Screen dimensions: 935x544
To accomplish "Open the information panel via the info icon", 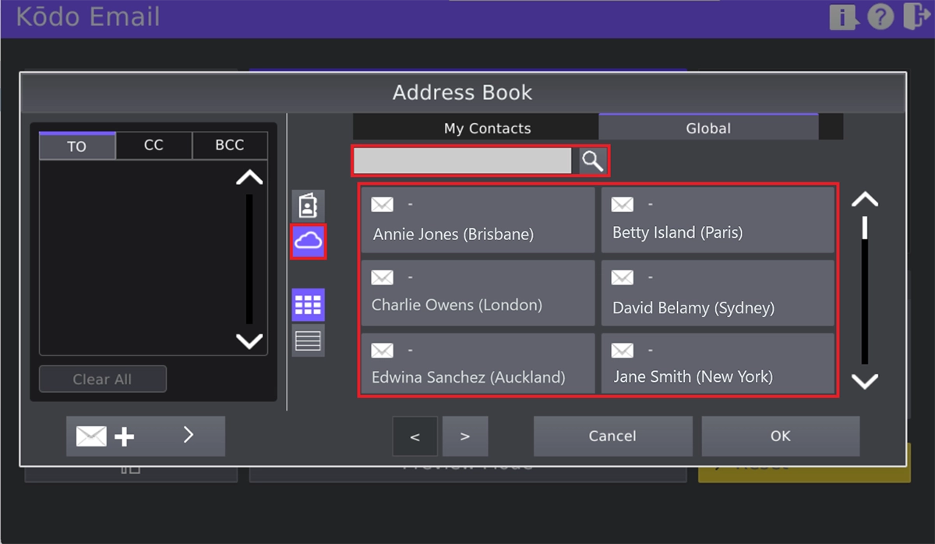I will tap(843, 16).
